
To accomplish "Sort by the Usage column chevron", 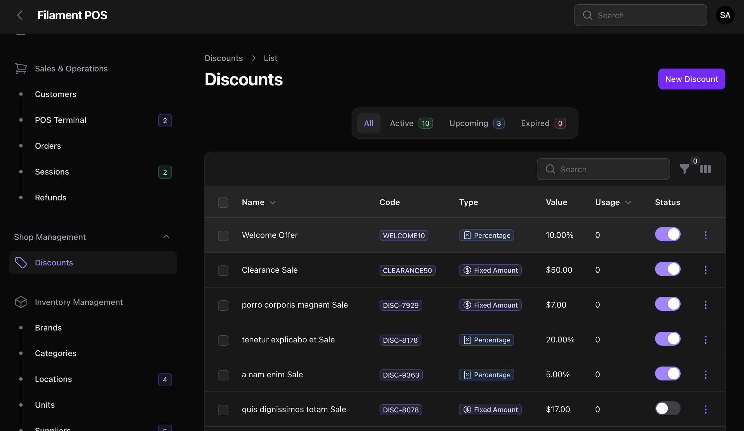I will [628, 203].
